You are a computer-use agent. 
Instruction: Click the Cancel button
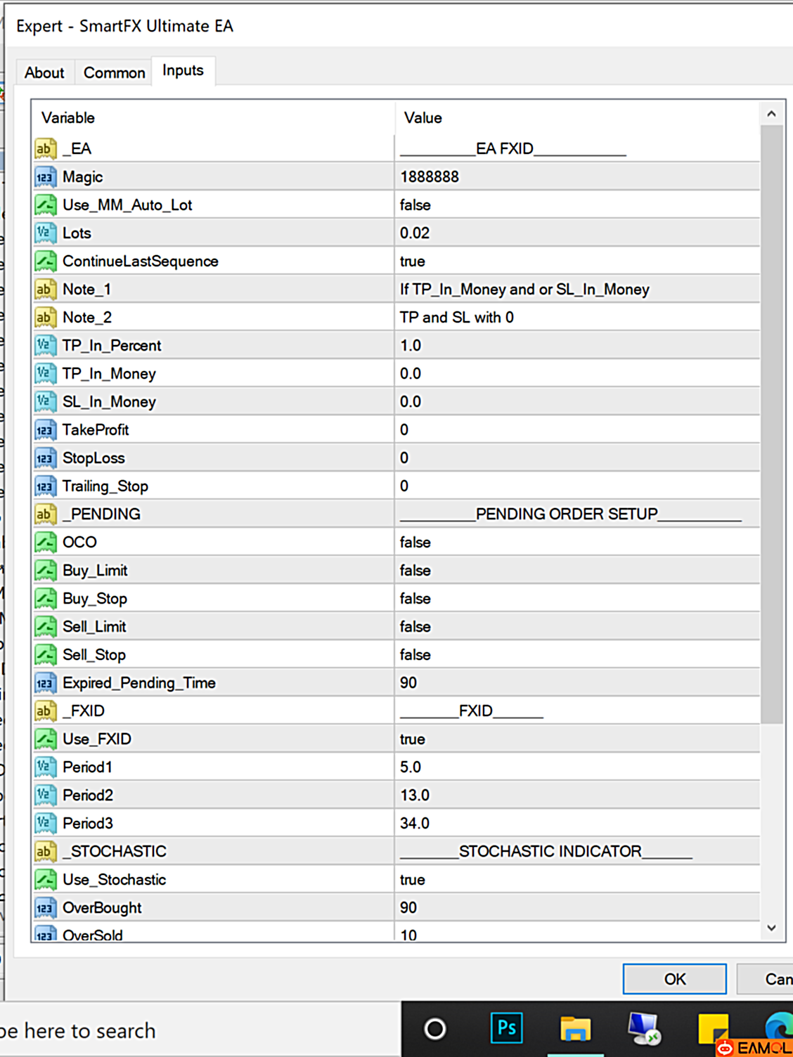click(765, 979)
